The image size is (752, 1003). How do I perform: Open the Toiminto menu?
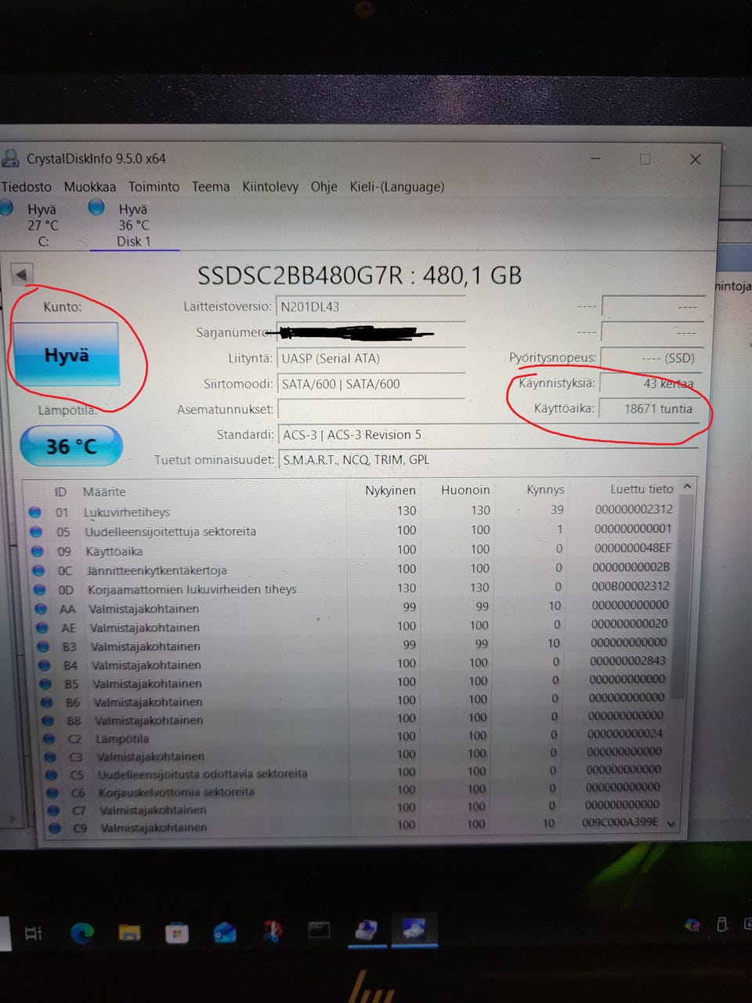point(154,186)
